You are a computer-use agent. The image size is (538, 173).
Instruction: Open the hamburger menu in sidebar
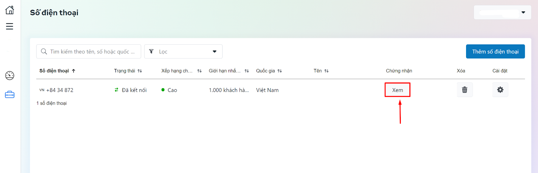tap(9, 26)
